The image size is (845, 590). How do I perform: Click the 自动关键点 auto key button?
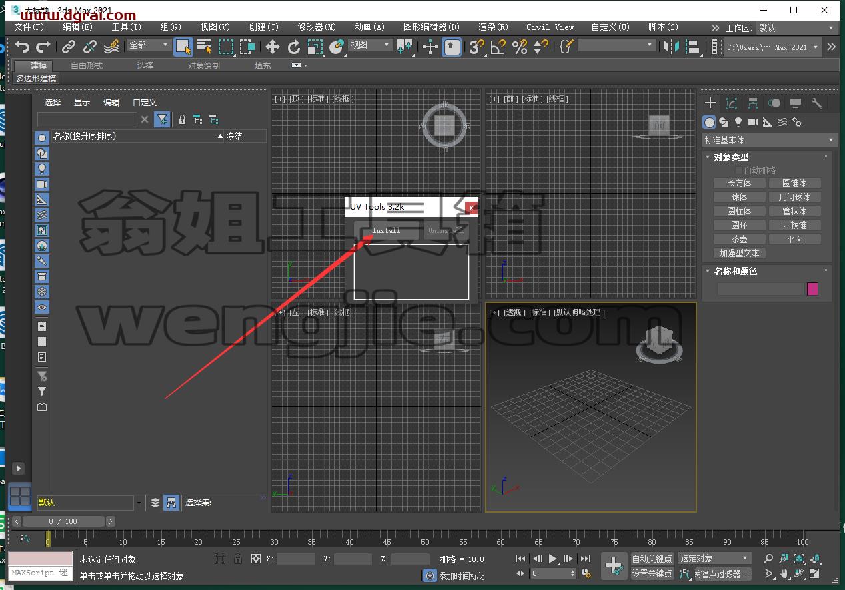pyautogui.click(x=652, y=558)
